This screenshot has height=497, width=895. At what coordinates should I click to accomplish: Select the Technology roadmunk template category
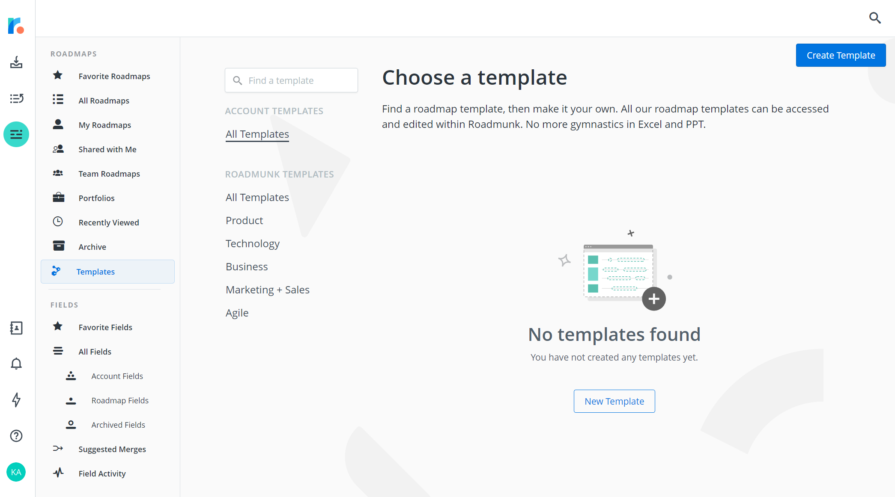252,243
